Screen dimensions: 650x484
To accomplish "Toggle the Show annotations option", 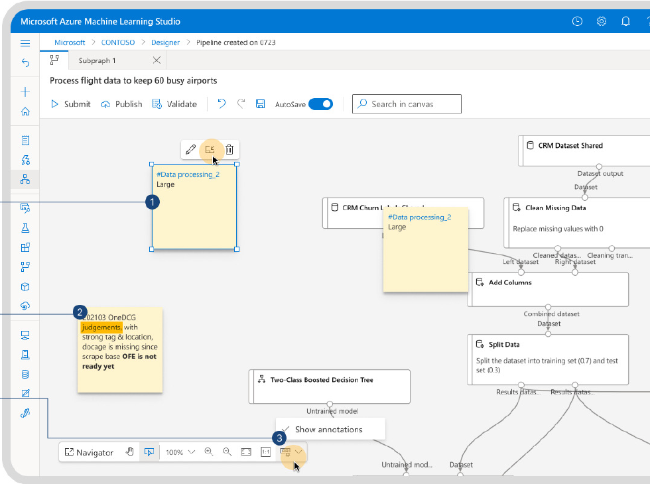I will (330, 430).
